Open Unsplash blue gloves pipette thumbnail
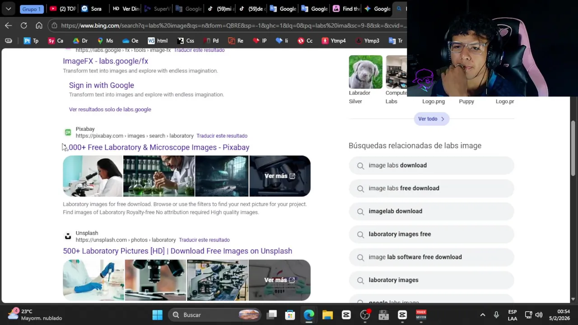Screen dimensions: 578x325 click(x=93, y=280)
